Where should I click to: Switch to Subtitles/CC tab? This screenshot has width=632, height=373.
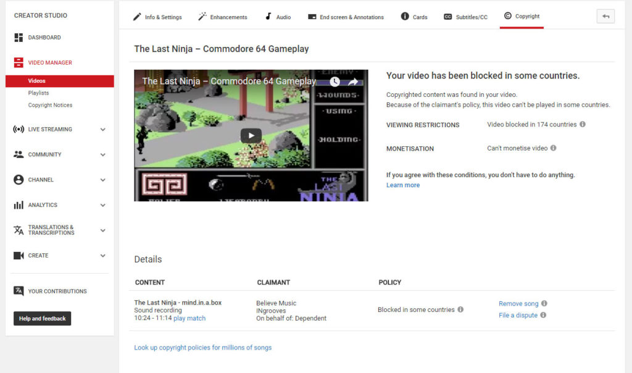[465, 17]
